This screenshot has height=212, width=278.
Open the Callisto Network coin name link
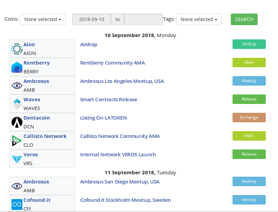[x=45, y=136]
